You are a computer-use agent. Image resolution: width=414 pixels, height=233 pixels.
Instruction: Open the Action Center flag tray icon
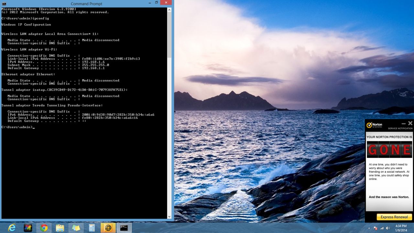tap(376, 228)
